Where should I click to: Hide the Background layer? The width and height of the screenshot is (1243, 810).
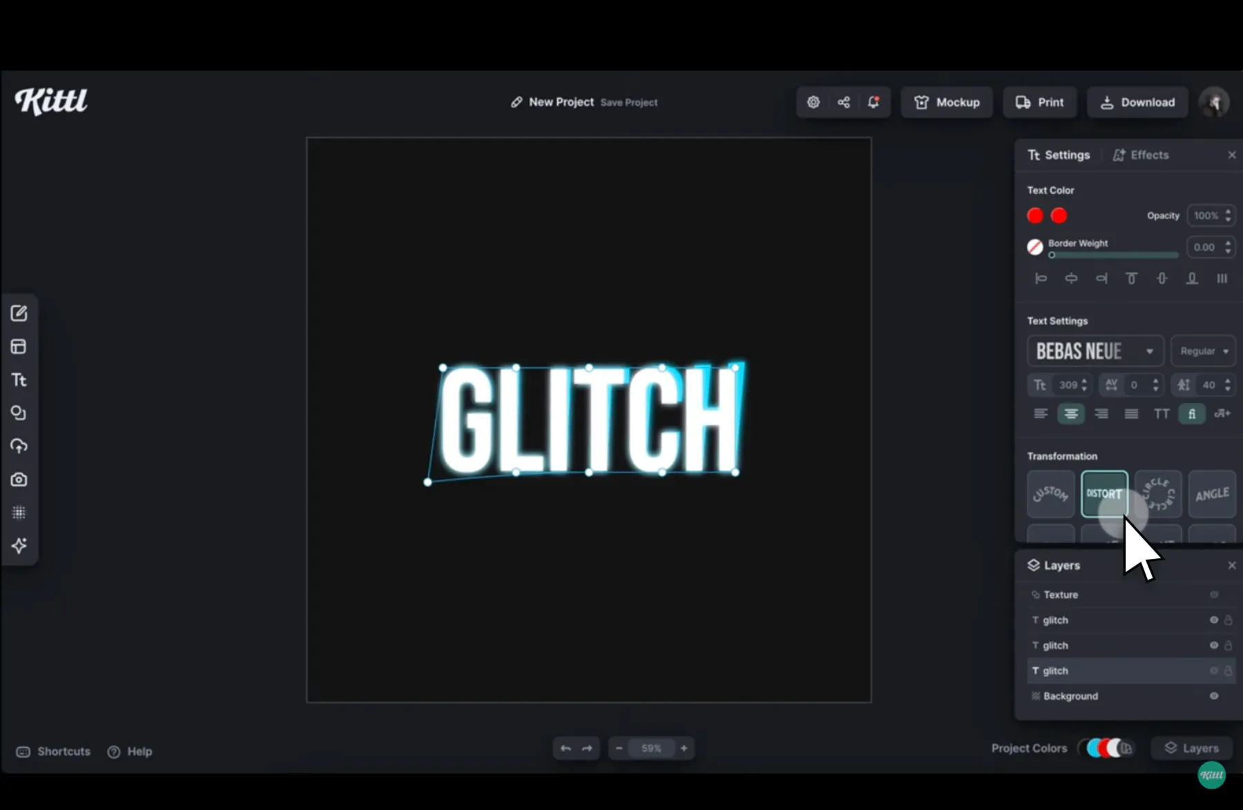tap(1214, 696)
